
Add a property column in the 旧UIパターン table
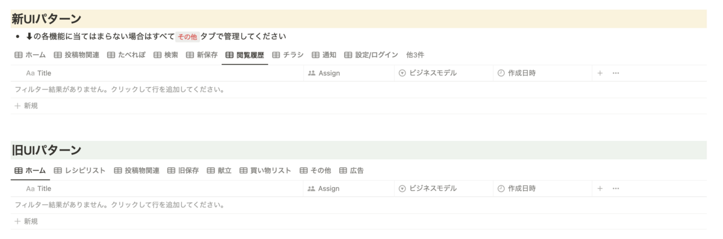(599, 188)
